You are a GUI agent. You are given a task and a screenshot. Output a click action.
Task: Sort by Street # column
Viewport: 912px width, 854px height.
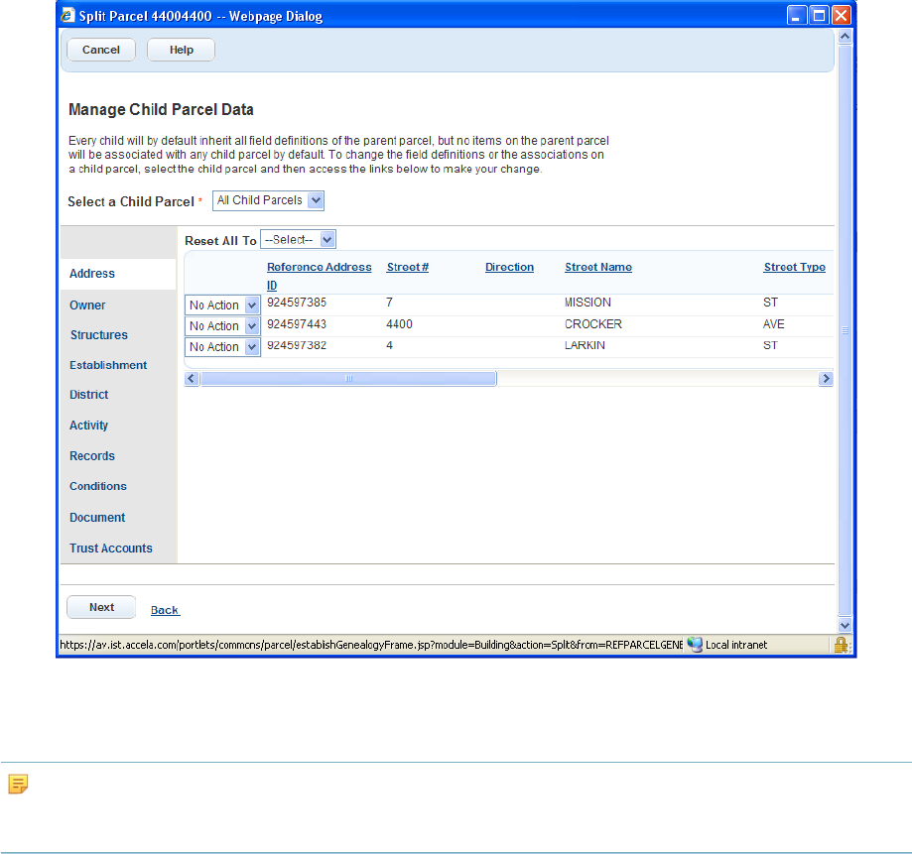point(408,267)
